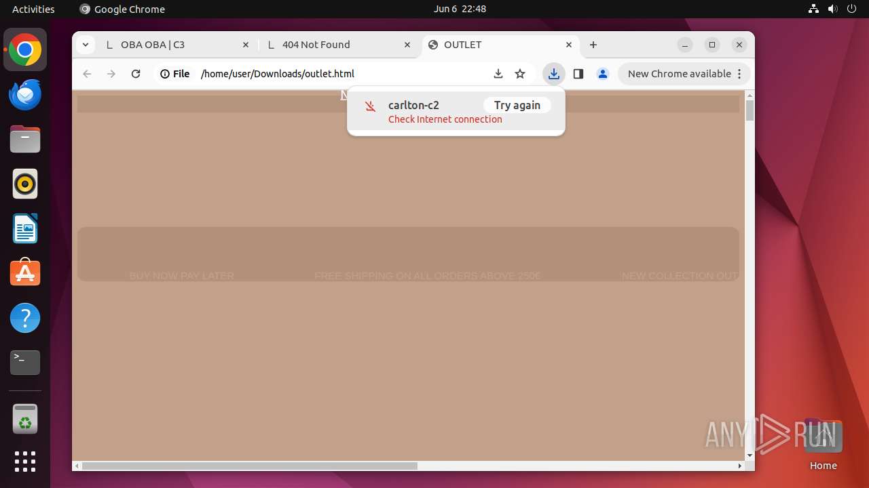The image size is (869, 488).
Task: Open Home folder desktop icon
Action: (823, 445)
